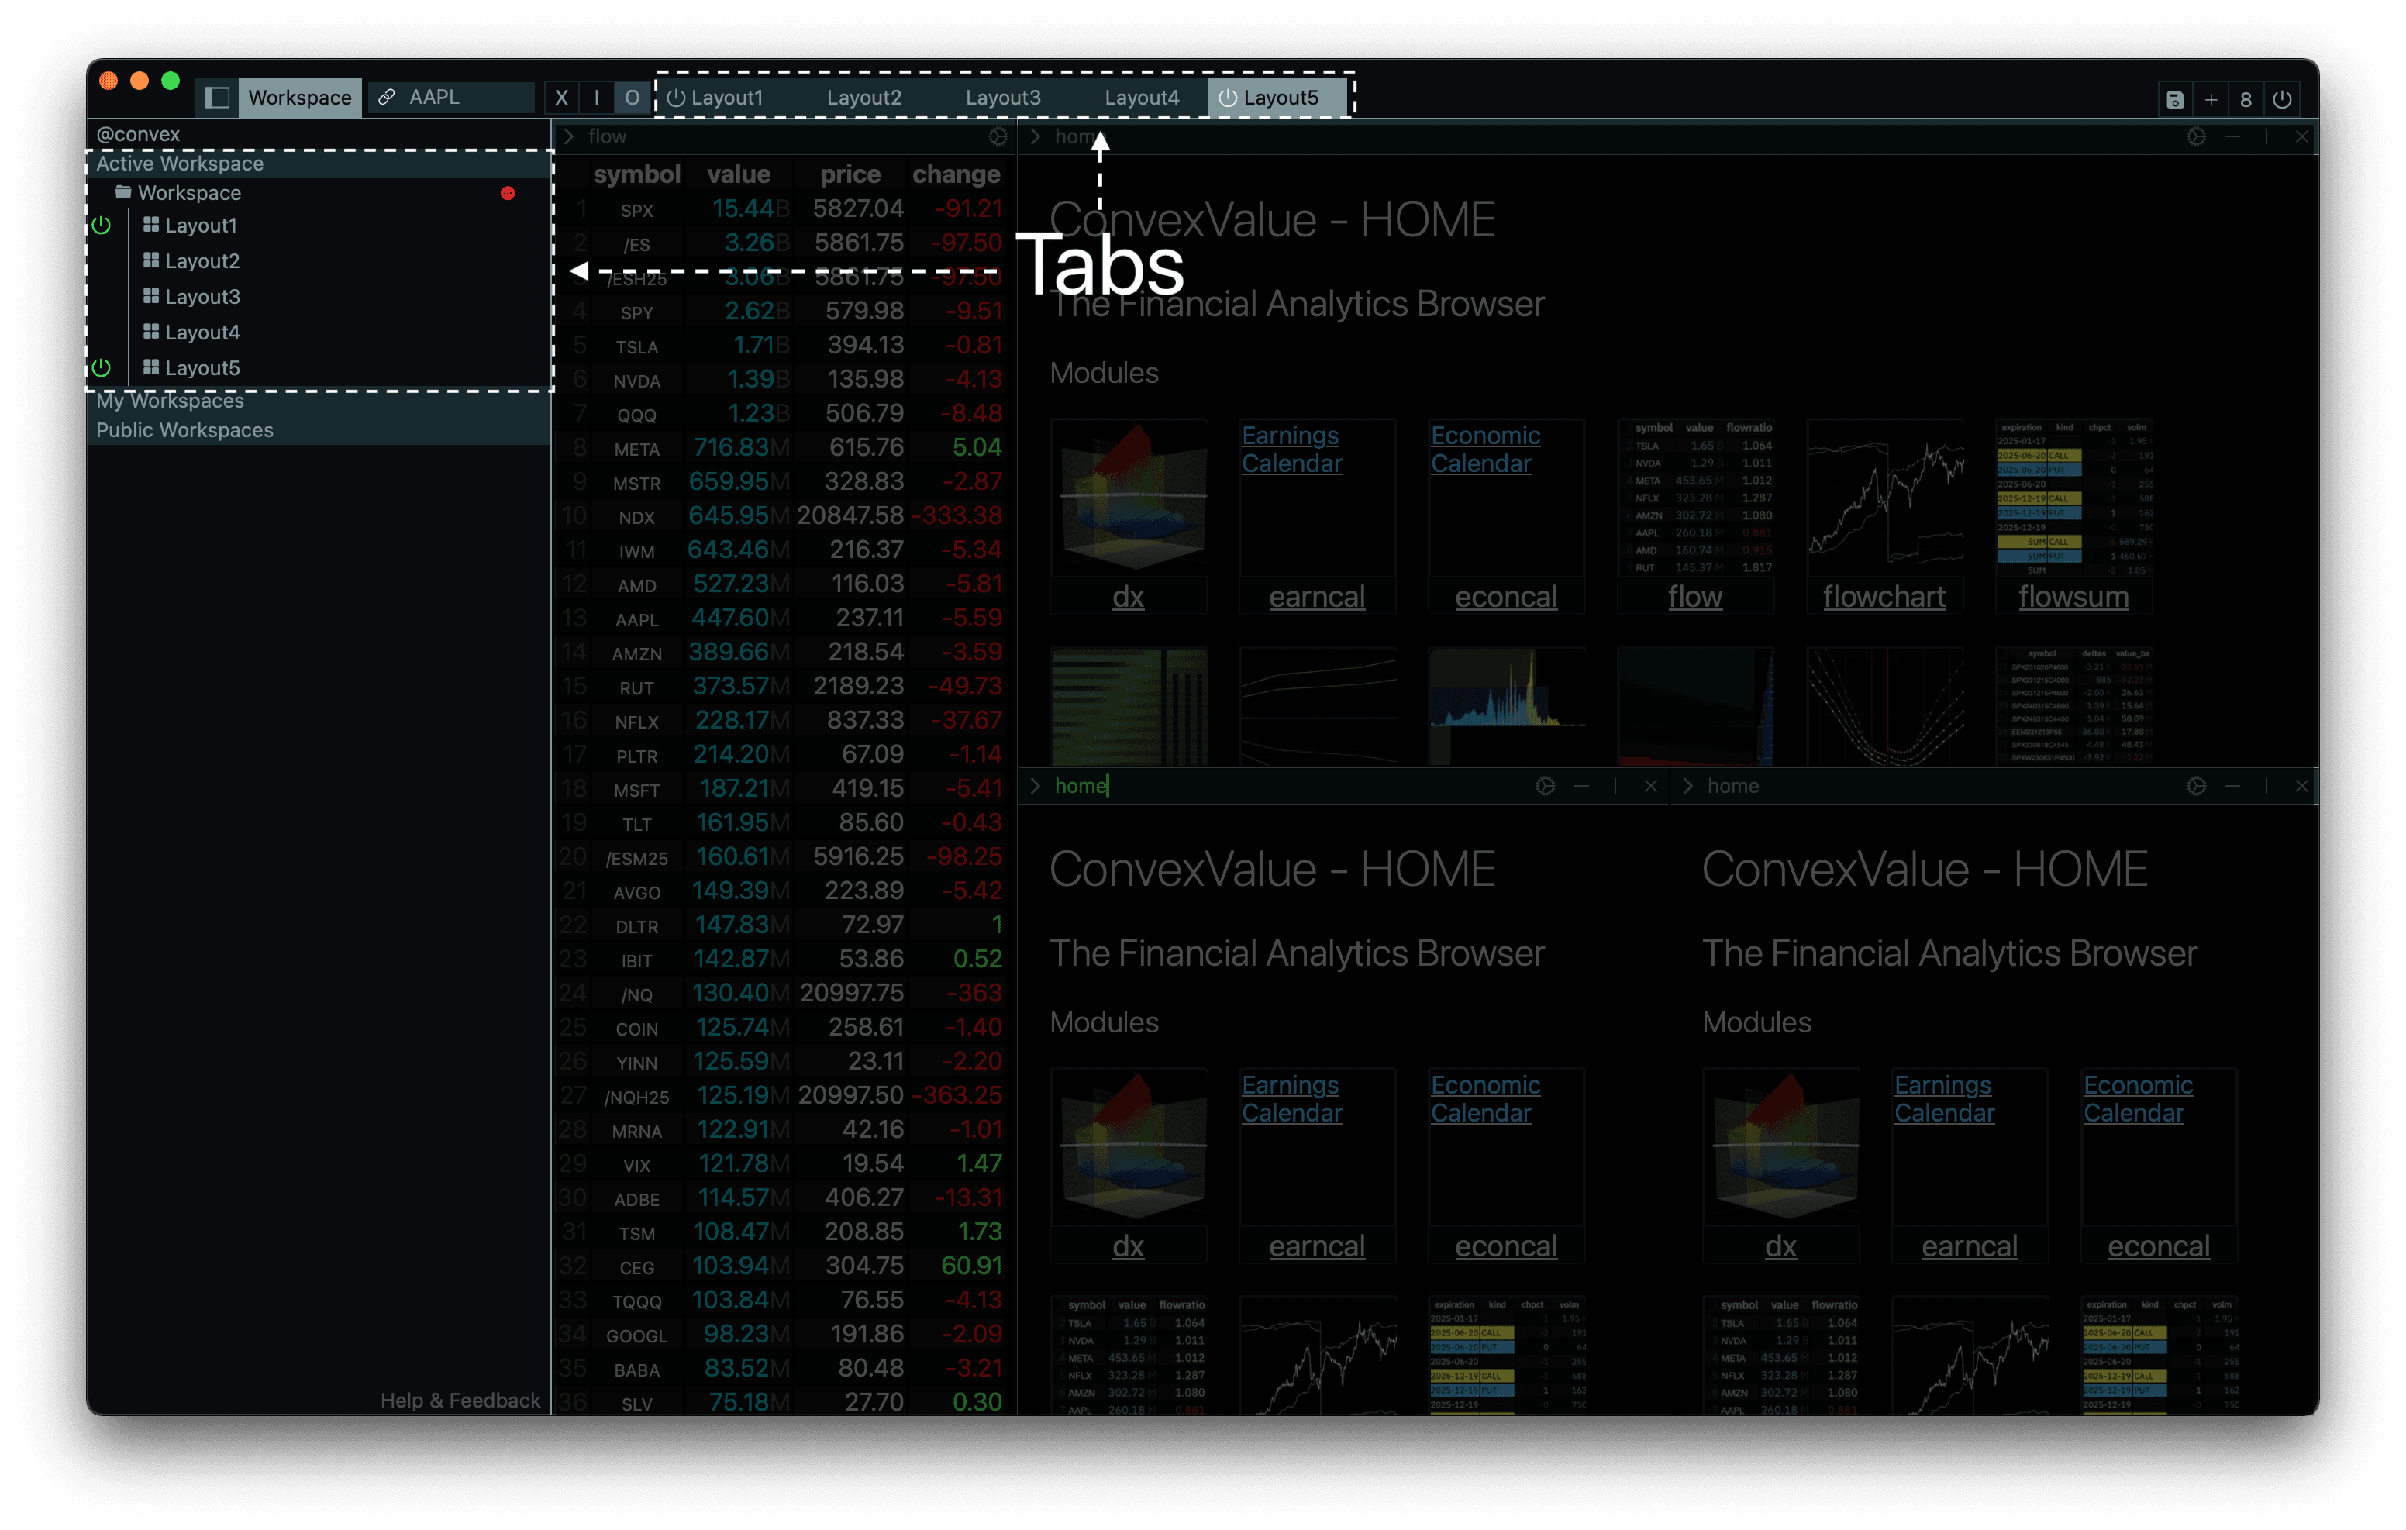This screenshot has width=2406, height=1530.
Task: Click the vertical split bar icon in bottom-left home panel
Action: click(x=1615, y=787)
